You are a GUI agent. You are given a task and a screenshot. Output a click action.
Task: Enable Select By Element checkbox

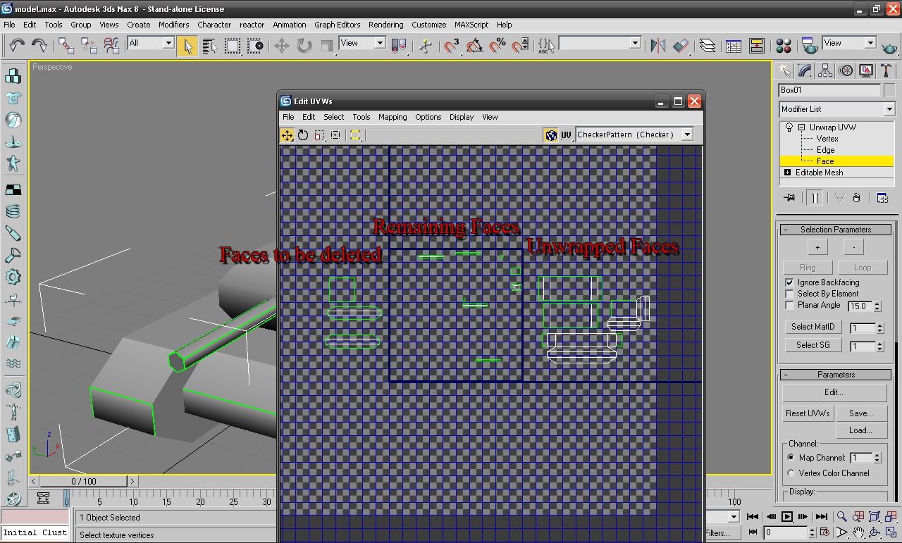789,294
